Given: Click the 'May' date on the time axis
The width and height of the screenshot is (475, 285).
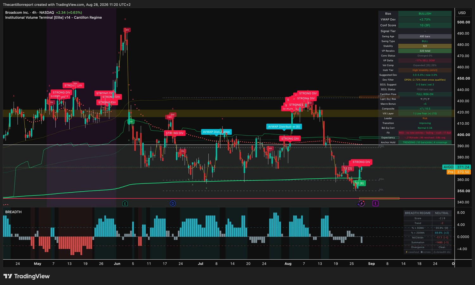Looking at the screenshot, I should [x=37, y=264].
